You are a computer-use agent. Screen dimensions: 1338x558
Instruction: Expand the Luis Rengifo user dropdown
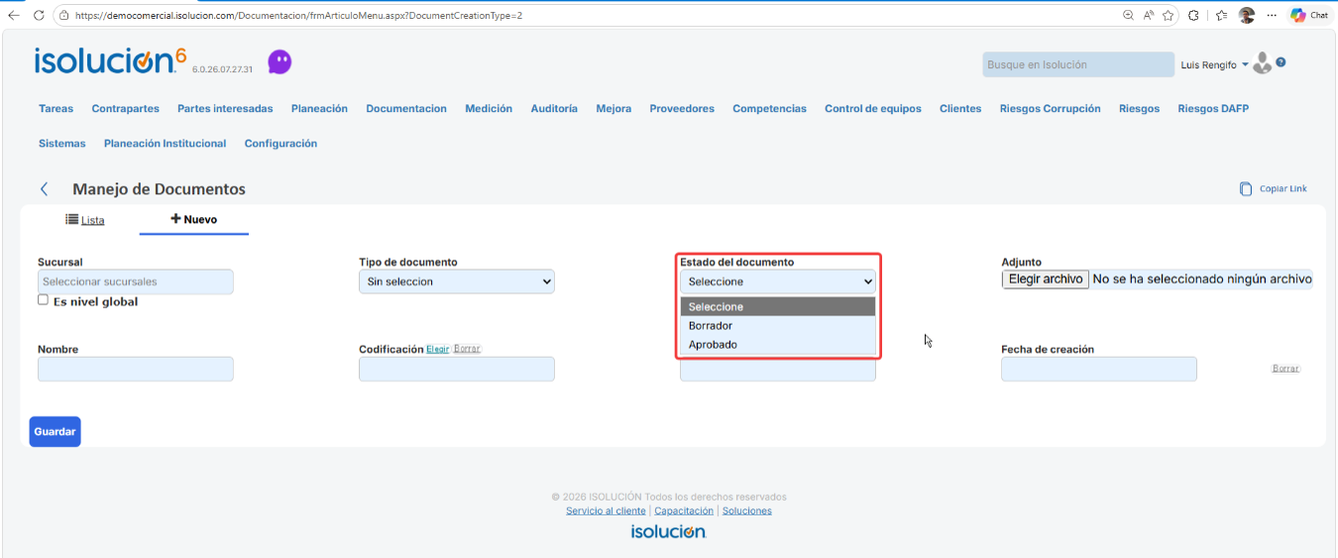[x=1215, y=64]
